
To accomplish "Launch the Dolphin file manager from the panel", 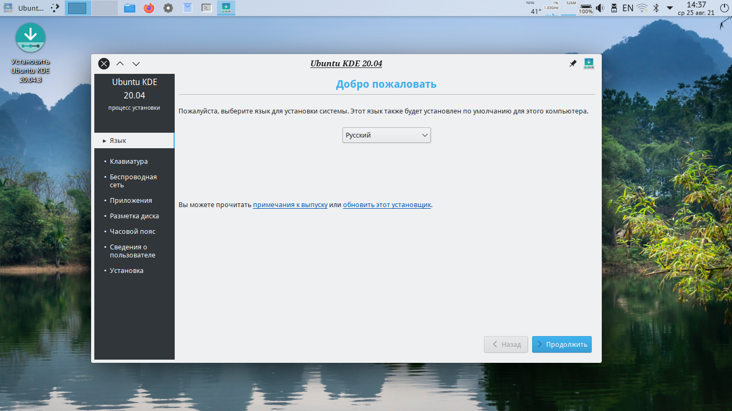I will point(129,8).
